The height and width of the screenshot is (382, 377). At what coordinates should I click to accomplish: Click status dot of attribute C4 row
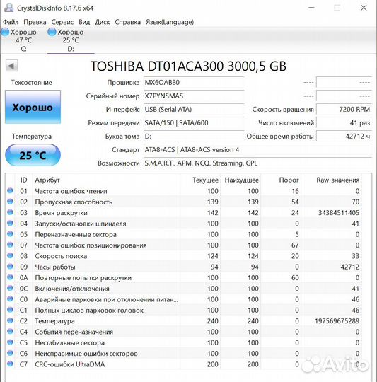10,331
